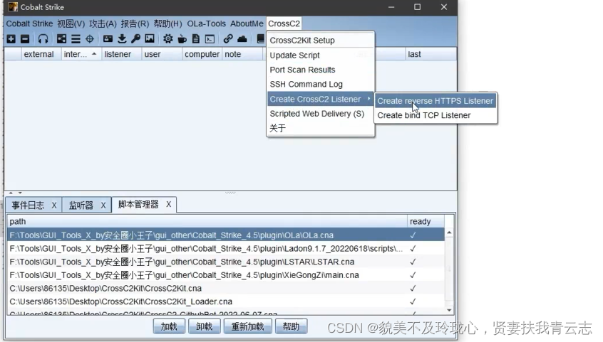Click the help book icon in toolbar

click(261, 39)
